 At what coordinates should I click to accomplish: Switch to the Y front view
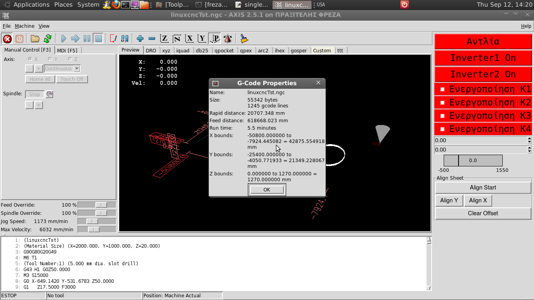point(202,39)
